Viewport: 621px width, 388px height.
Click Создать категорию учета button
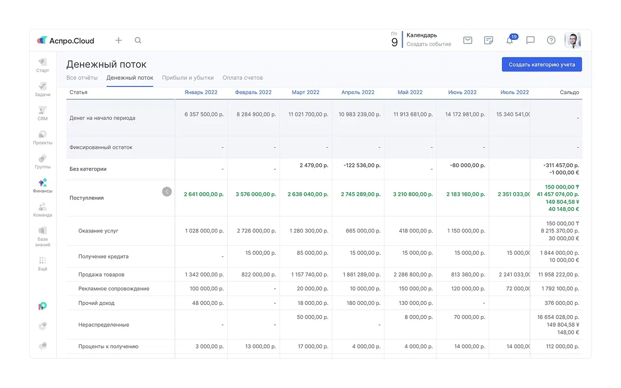tap(542, 65)
